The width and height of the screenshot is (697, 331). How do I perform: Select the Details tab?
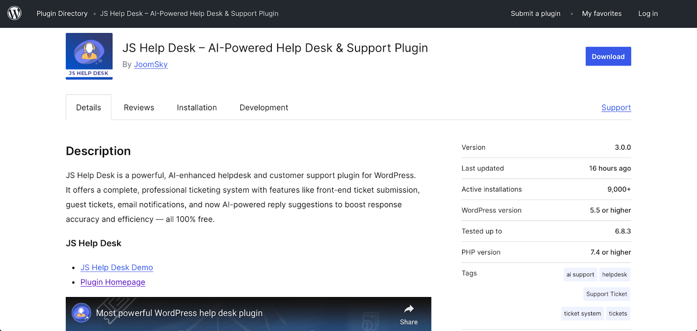88,107
